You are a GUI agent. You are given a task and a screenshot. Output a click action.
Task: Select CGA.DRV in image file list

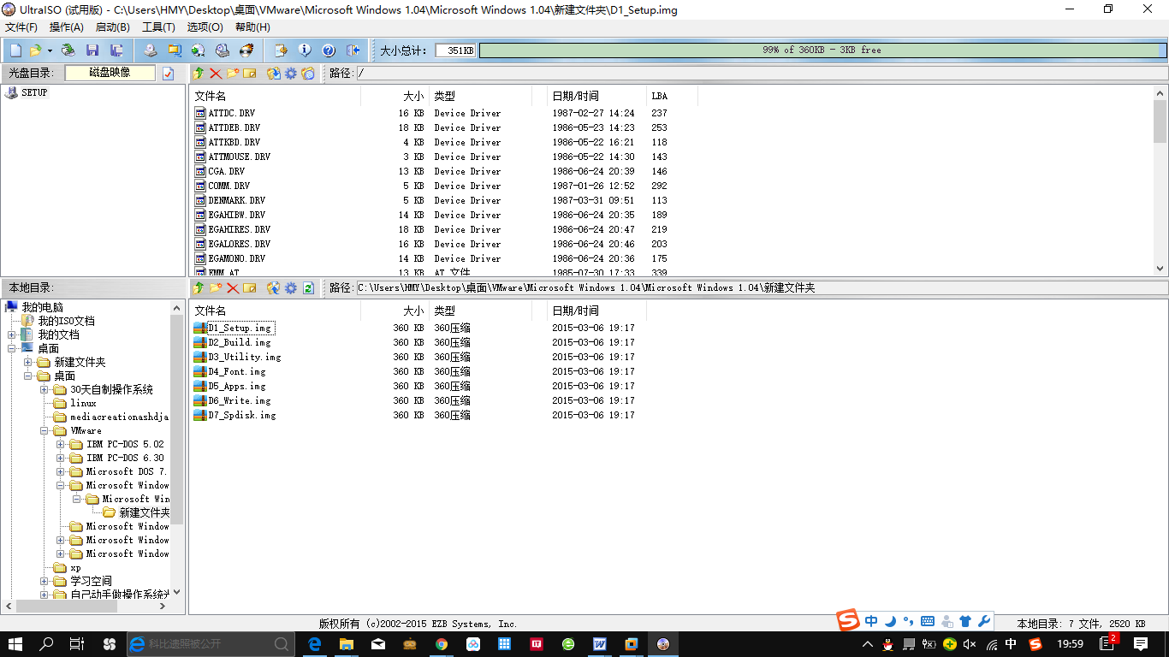point(226,171)
